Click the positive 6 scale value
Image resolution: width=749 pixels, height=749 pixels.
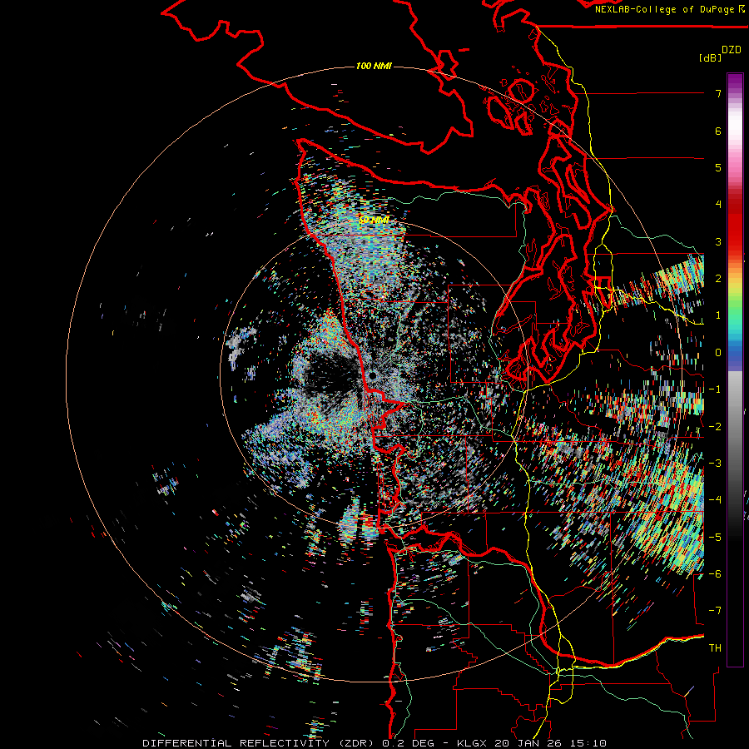pos(718,131)
